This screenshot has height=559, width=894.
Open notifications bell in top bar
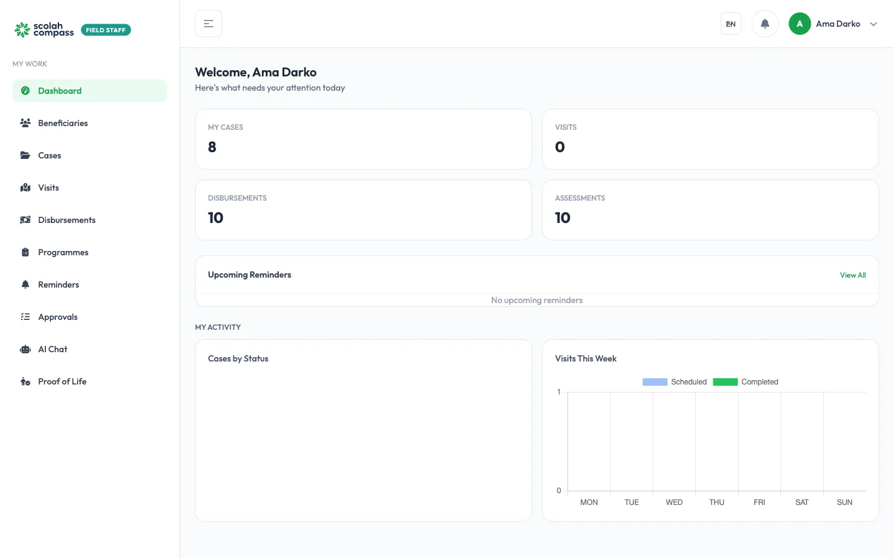(x=765, y=24)
